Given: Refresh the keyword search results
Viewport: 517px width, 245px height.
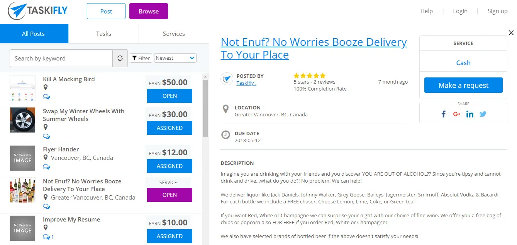Looking at the screenshot, I should 120,58.
